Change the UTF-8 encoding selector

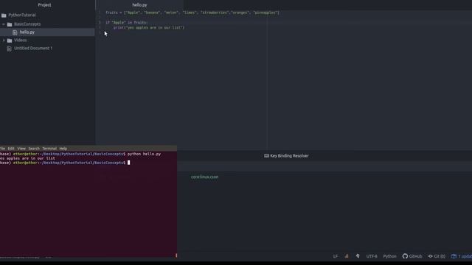372,256
